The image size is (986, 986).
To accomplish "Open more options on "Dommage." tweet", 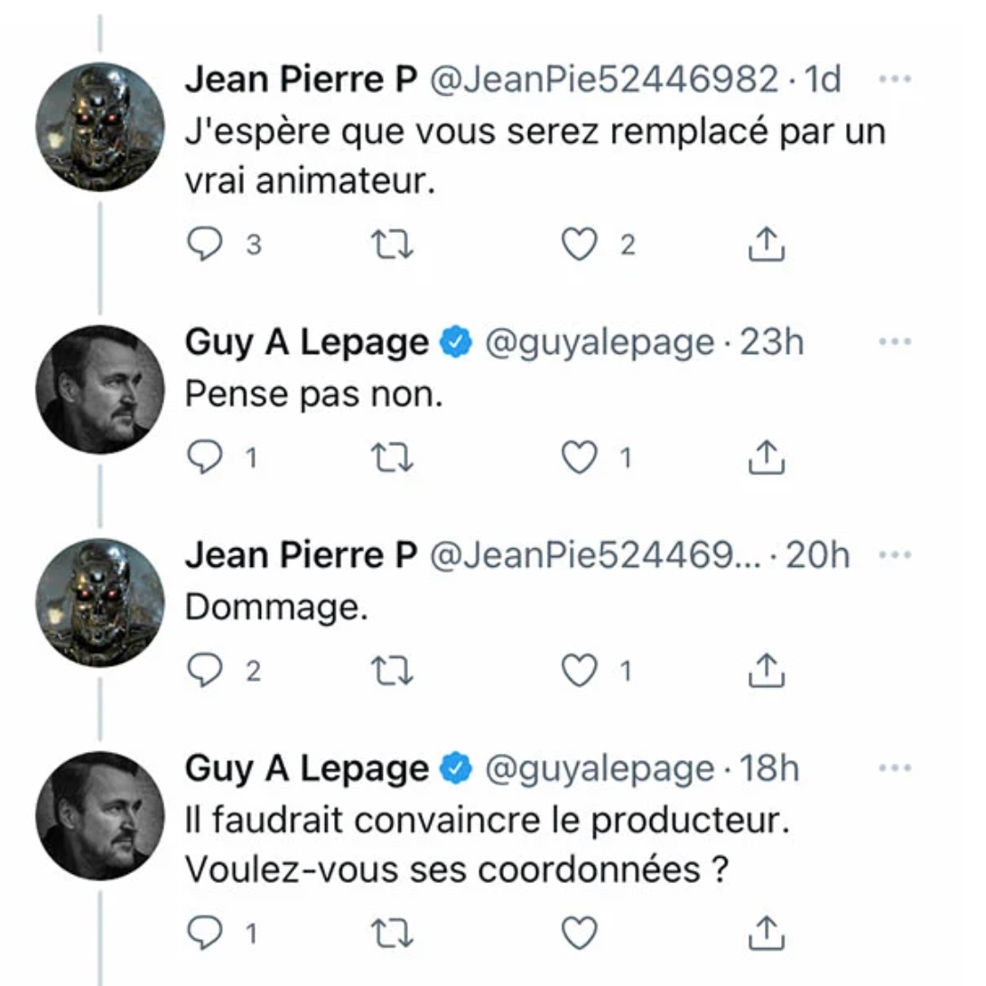I will pyautogui.click(x=894, y=555).
